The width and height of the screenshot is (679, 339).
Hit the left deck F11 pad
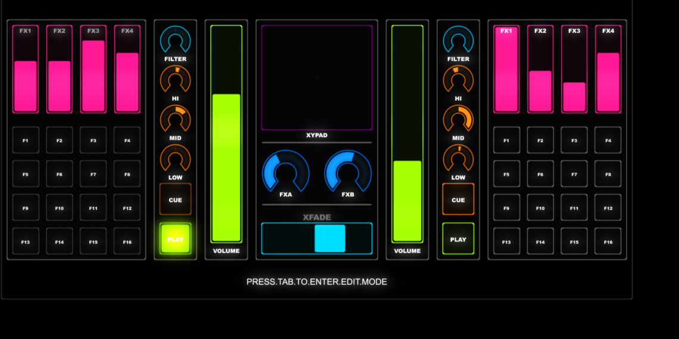93,208
